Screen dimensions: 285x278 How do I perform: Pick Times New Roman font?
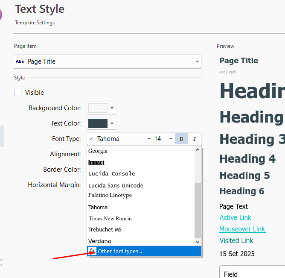click(110, 218)
